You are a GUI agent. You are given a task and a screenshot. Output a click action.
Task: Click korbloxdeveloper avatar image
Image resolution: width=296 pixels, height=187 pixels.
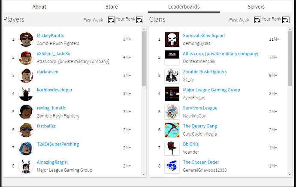pos(26,93)
